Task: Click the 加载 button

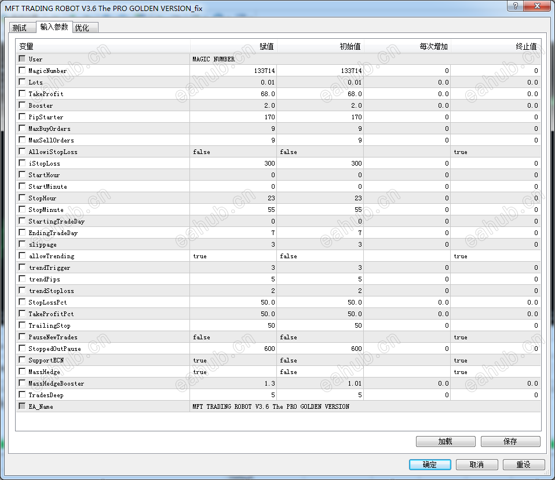Action: (446, 441)
